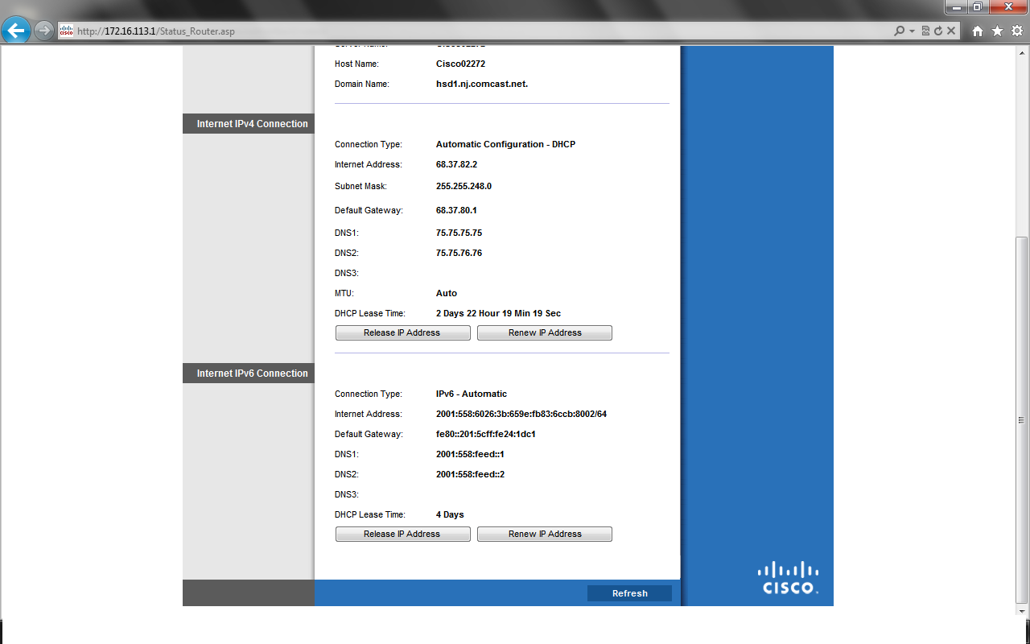Click the URL in the address bar
The image size is (1030, 644).
(x=156, y=31)
